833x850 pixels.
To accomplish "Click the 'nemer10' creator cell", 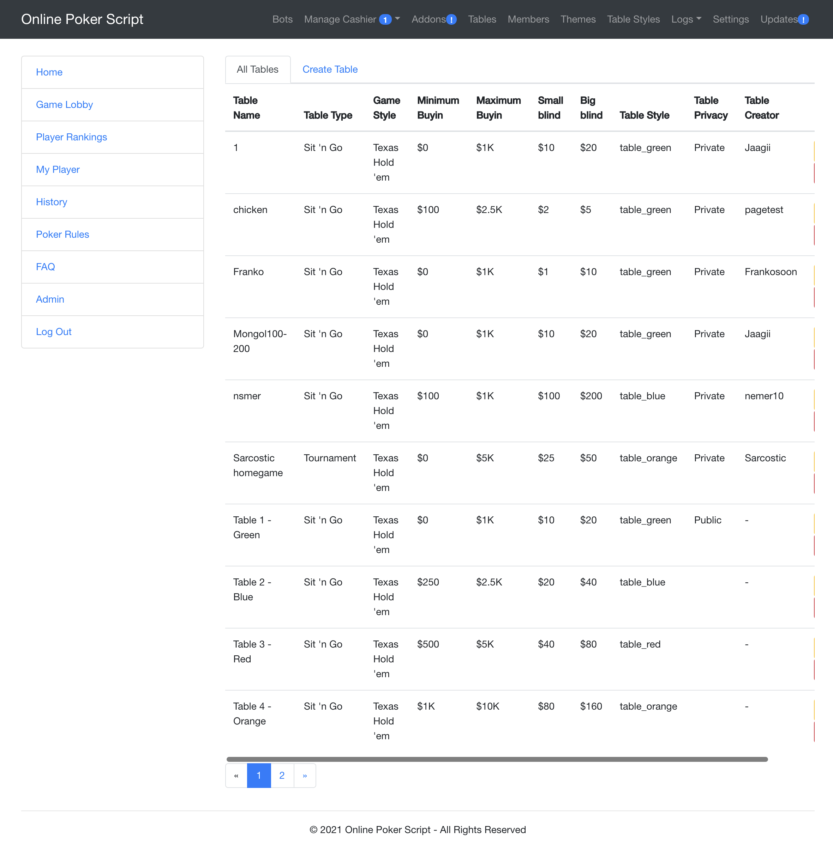I will [764, 396].
